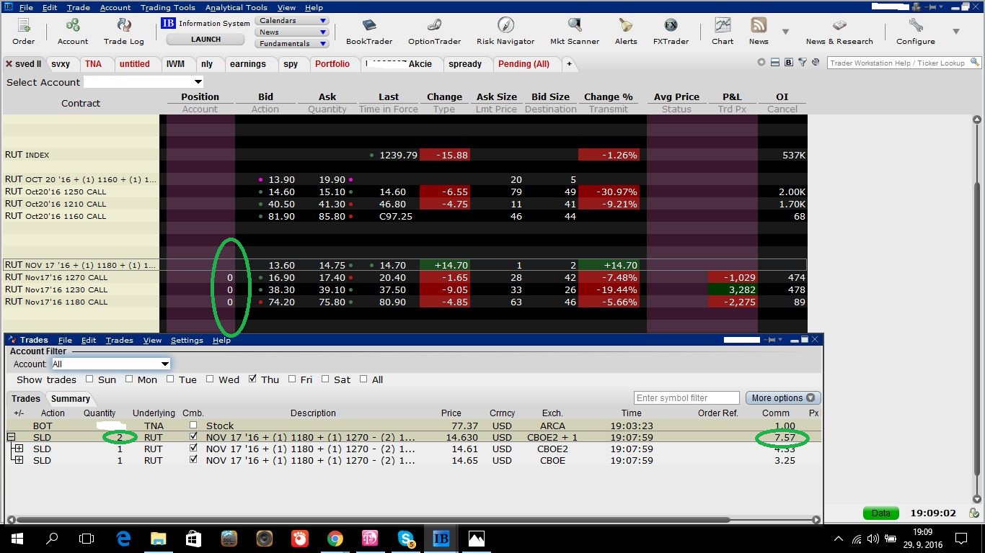Switch to the Pending (All) tab

524,64
